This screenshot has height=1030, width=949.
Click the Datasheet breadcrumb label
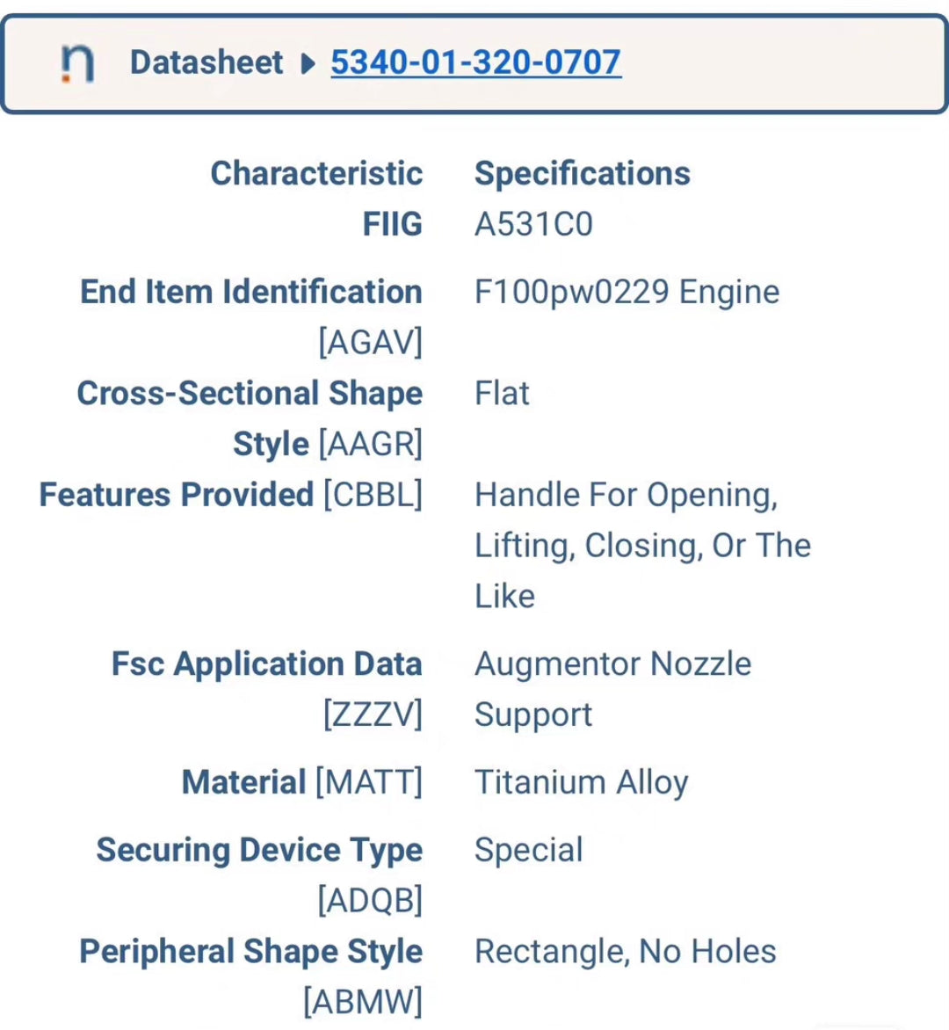tap(206, 62)
